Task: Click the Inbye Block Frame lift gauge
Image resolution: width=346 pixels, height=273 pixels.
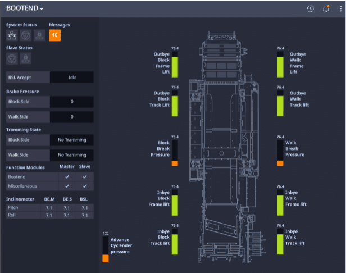Action: (175, 203)
